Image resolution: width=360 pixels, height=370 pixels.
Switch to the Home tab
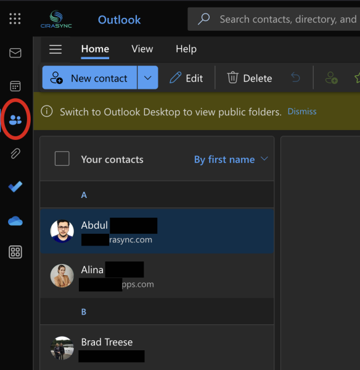tap(95, 49)
